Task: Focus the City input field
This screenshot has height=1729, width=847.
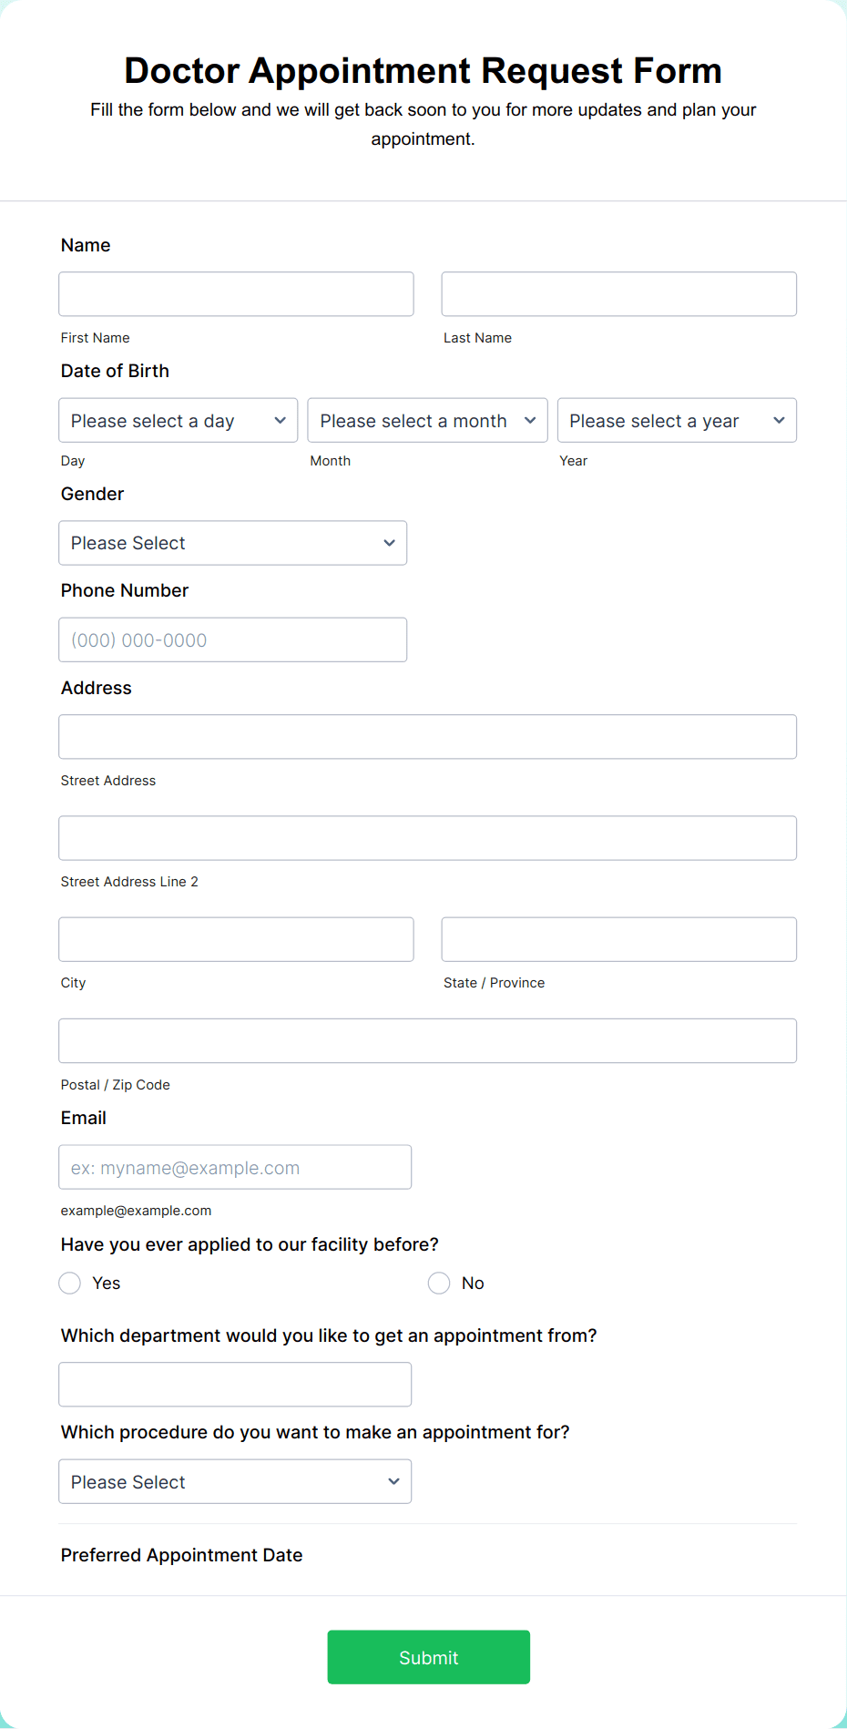Action: pos(235,938)
